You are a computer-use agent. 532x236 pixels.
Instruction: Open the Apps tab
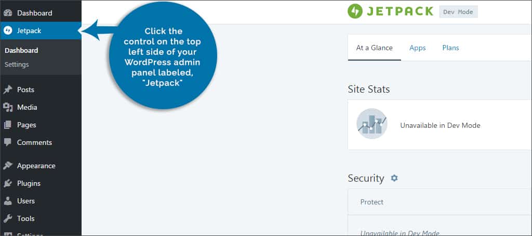(x=417, y=48)
